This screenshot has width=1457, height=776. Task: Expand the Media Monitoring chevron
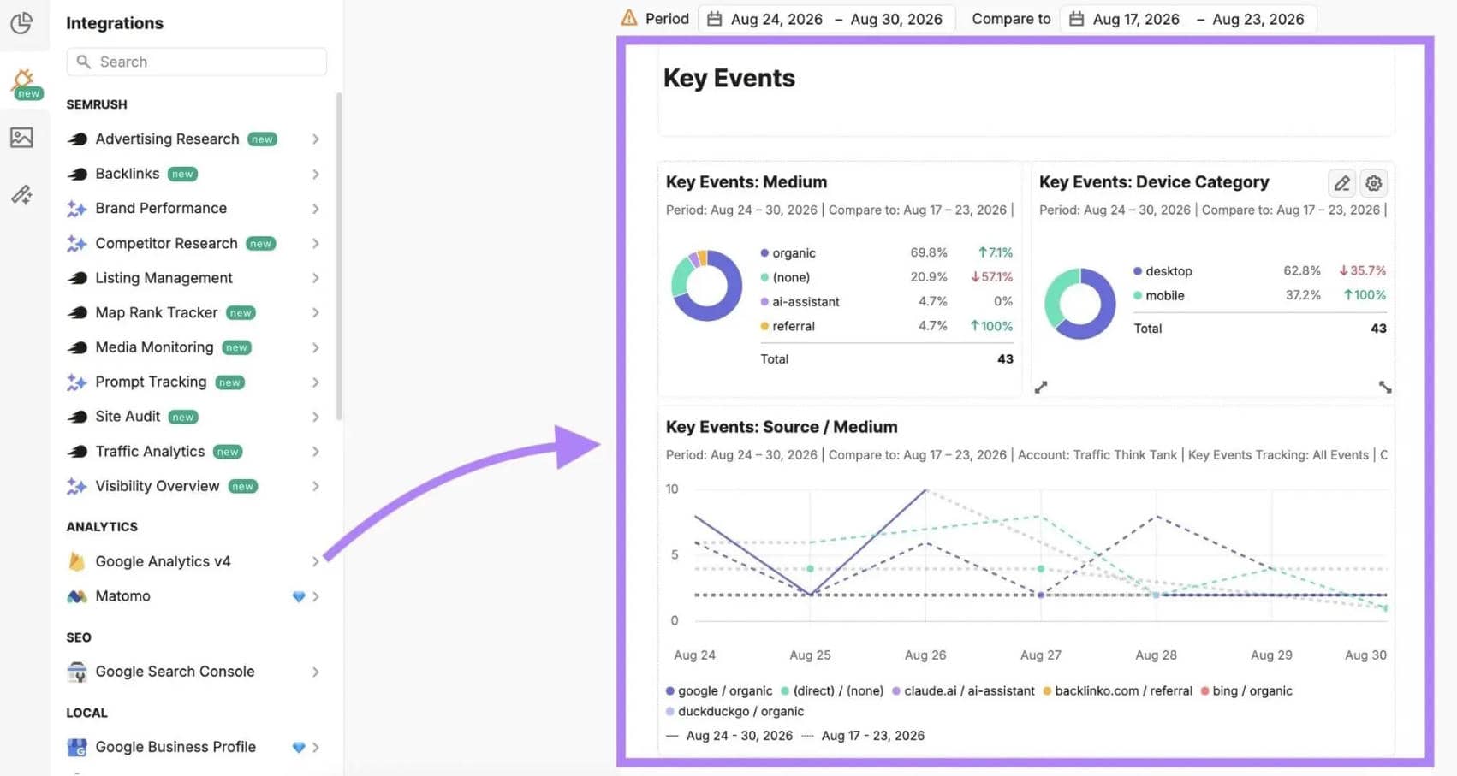316,347
